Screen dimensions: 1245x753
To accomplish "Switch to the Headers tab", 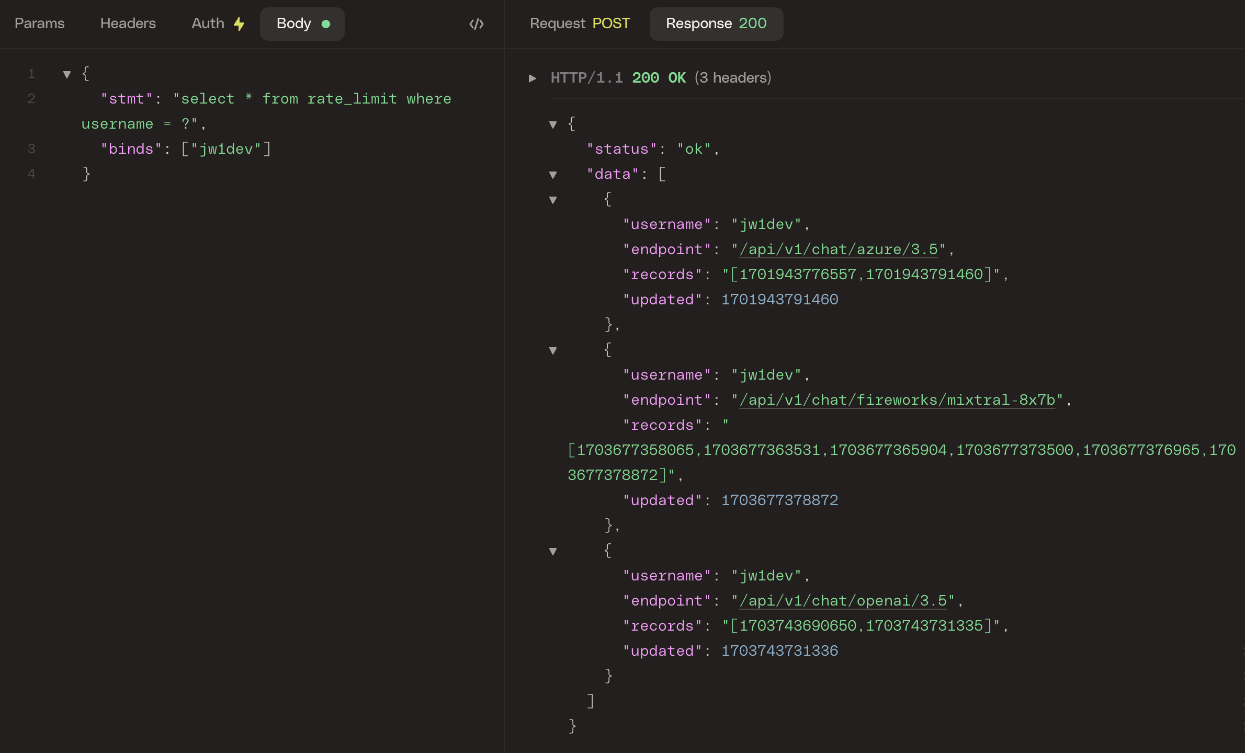I will pos(128,24).
